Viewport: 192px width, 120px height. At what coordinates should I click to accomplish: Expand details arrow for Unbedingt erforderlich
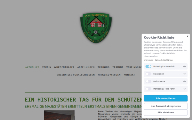tap(184, 66)
